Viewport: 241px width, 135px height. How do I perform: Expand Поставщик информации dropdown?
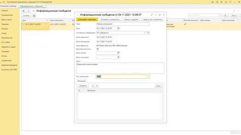point(145,33)
